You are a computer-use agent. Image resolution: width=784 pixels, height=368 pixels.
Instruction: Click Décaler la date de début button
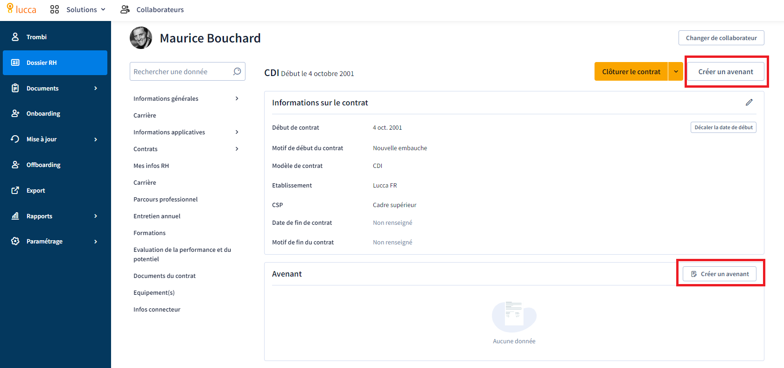pyautogui.click(x=723, y=127)
